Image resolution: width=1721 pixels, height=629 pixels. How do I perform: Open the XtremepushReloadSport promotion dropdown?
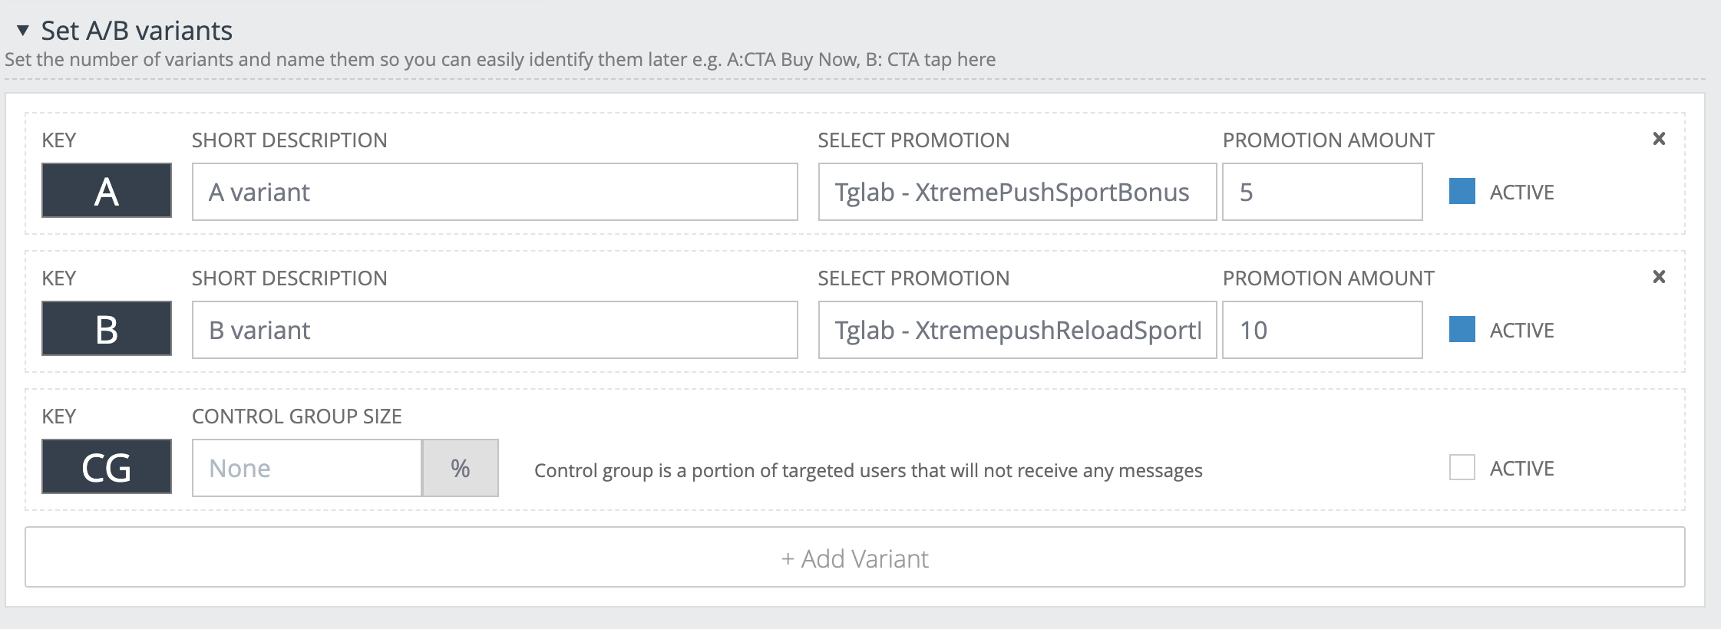pyautogui.click(x=1016, y=330)
